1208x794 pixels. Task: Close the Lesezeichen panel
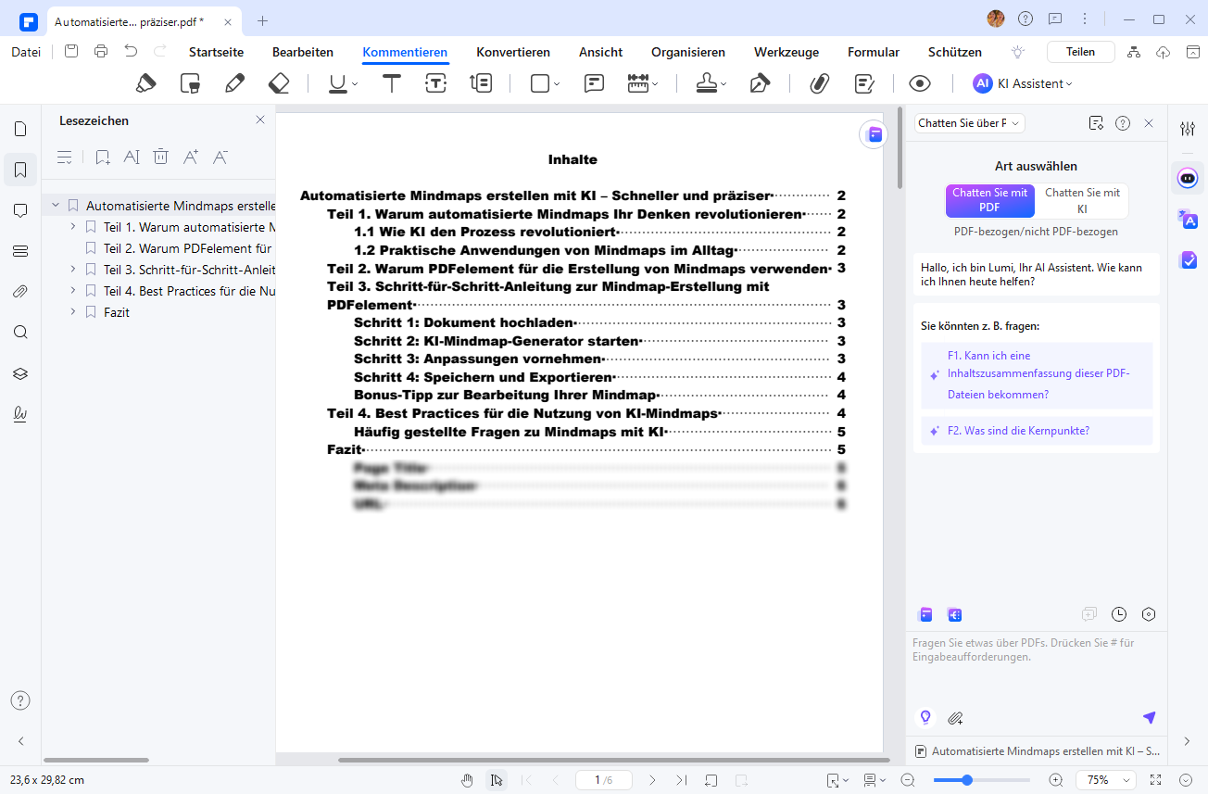[x=260, y=120]
